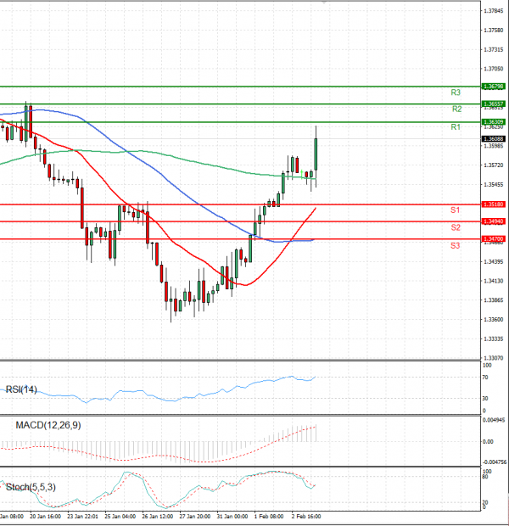
Task: Select the S2 support label
Action: 456,227
